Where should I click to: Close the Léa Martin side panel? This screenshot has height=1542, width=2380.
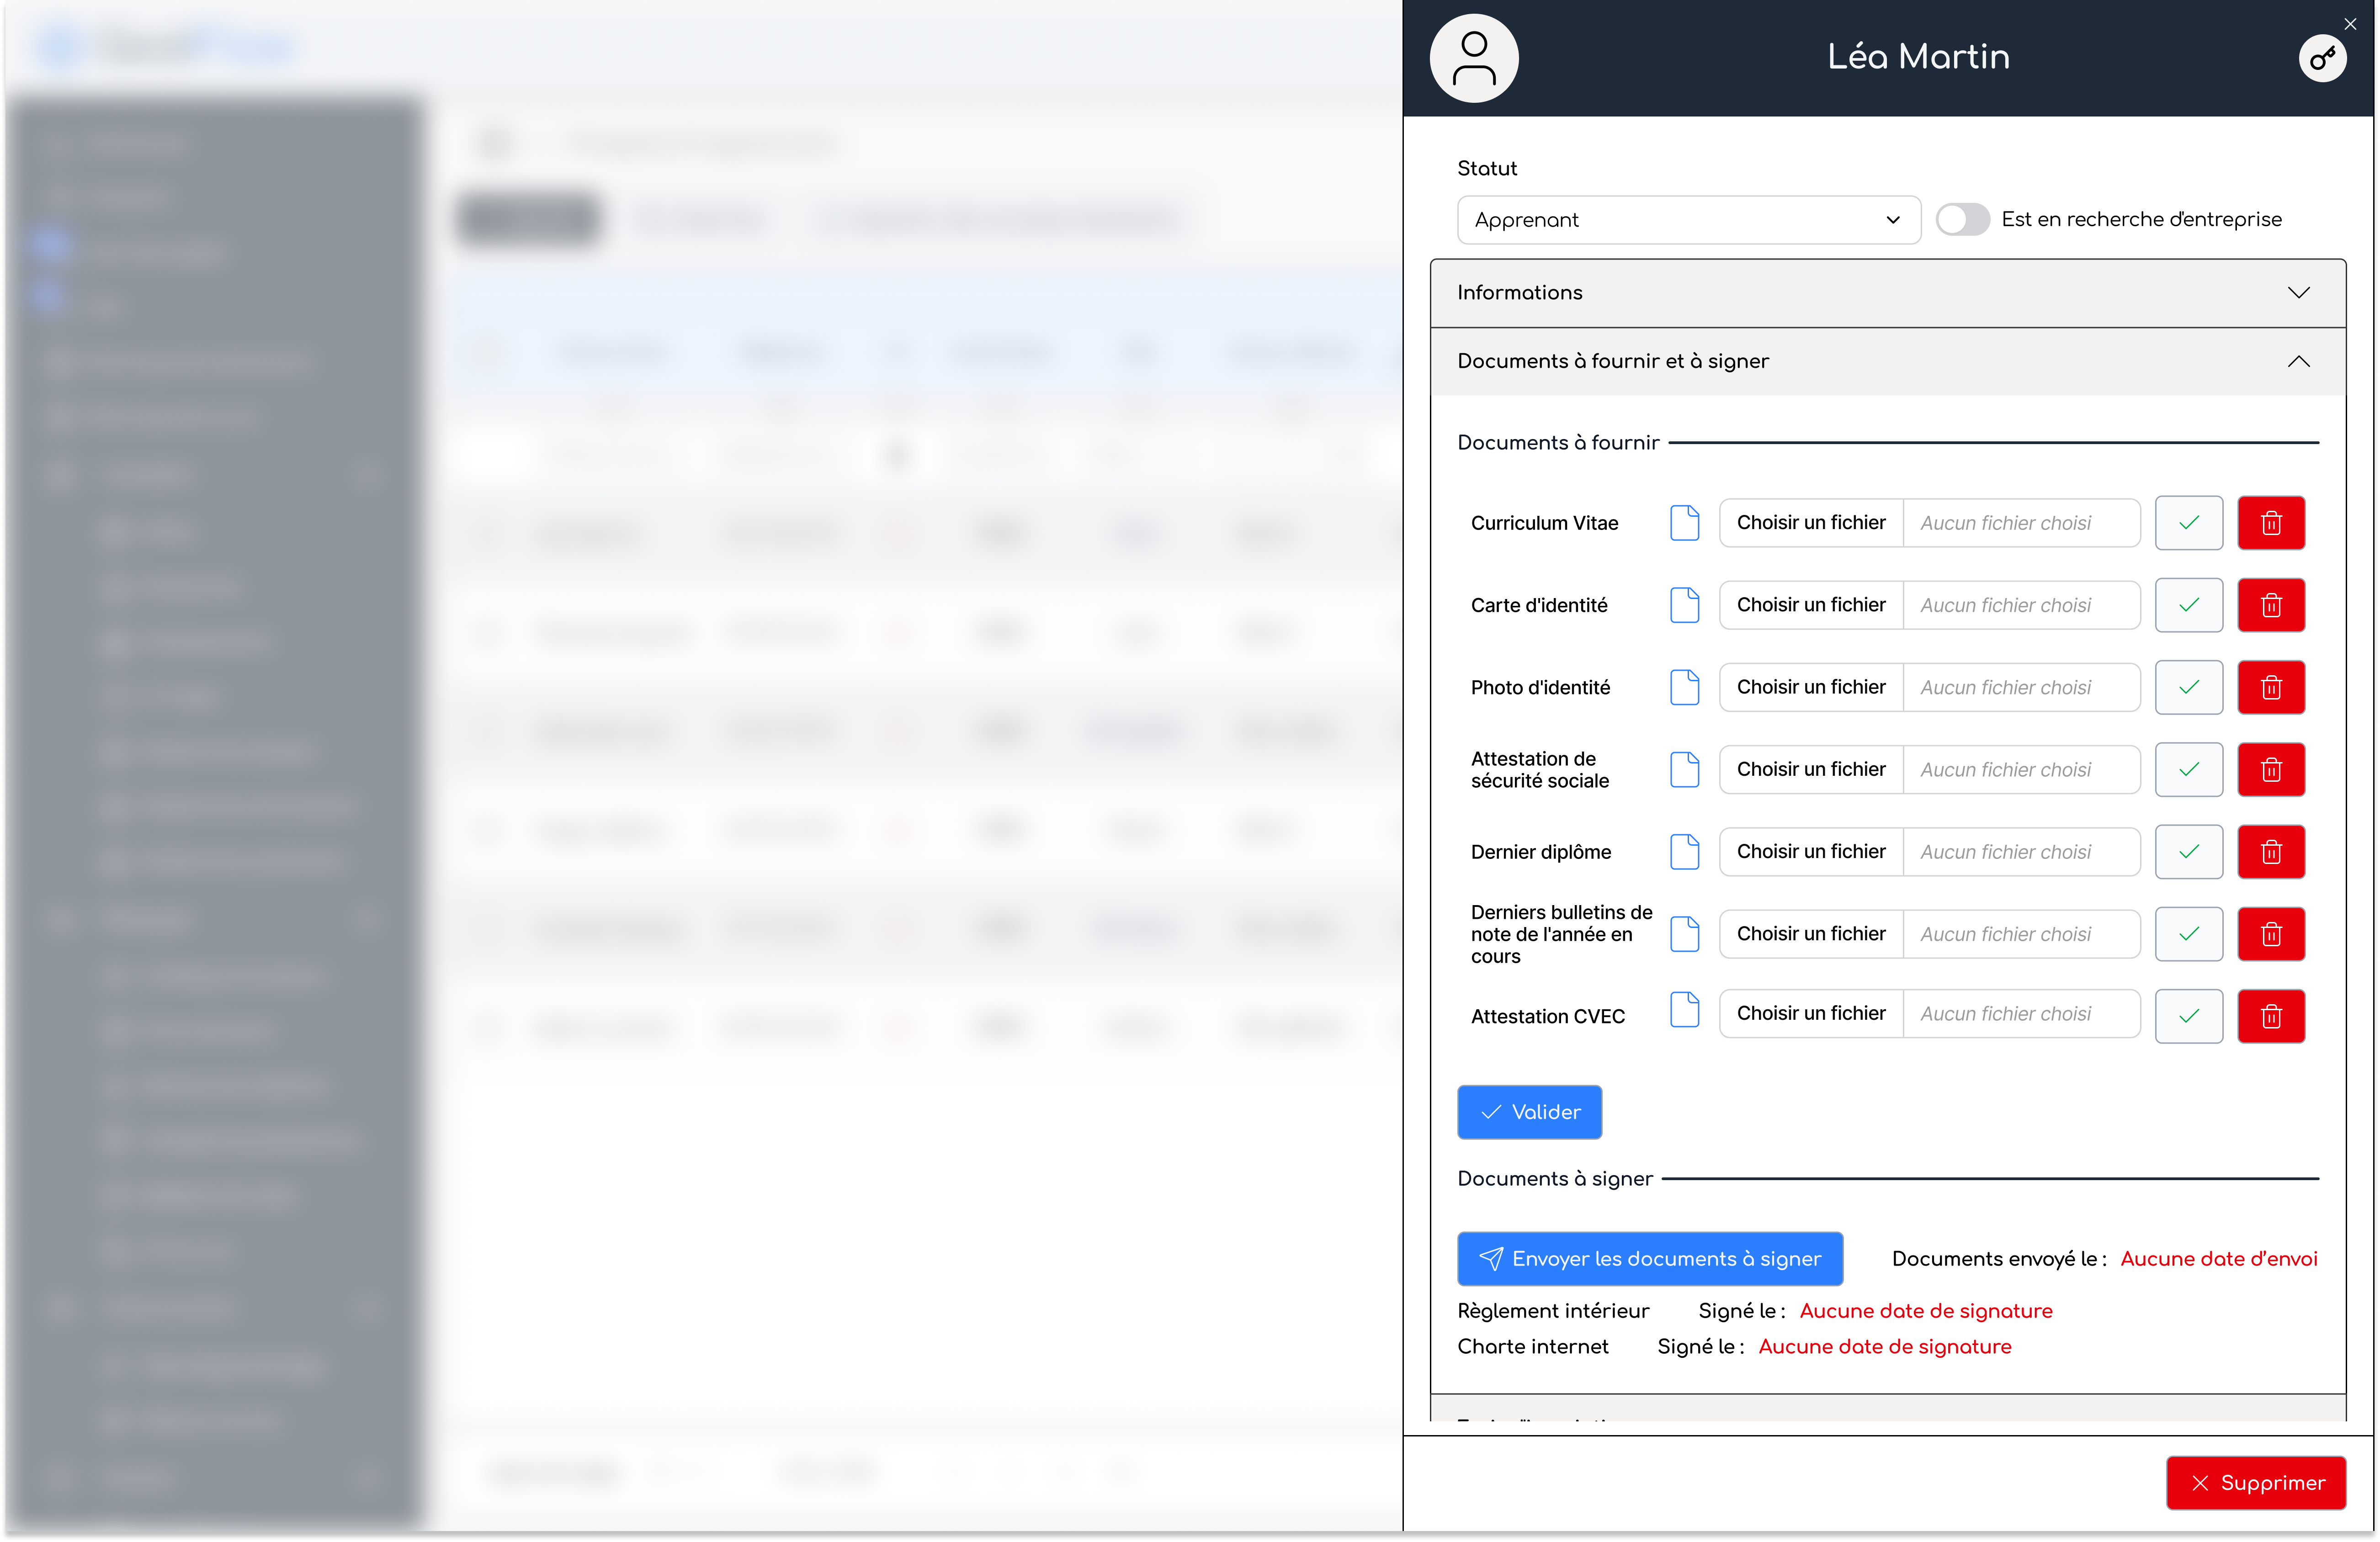[x=2350, y=24]
